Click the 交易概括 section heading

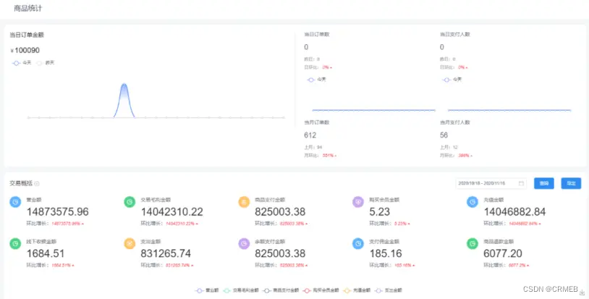point(21,183)
